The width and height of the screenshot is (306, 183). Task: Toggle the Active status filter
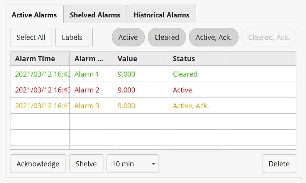pyautogui.click(x=128, y=37)
